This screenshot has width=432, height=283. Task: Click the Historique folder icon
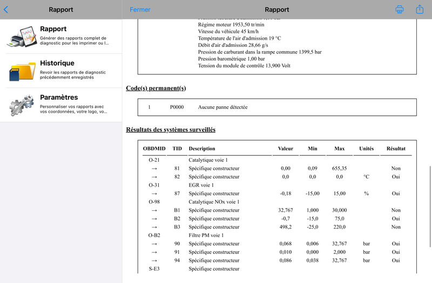pyautogui.click(x=22, y=71)
